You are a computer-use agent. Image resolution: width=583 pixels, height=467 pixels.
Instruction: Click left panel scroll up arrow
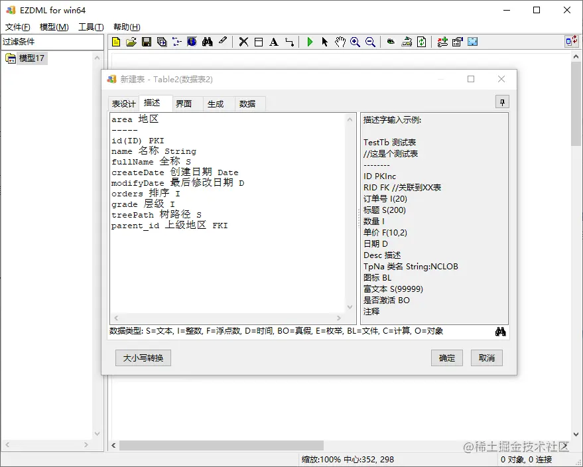(97, 58)
